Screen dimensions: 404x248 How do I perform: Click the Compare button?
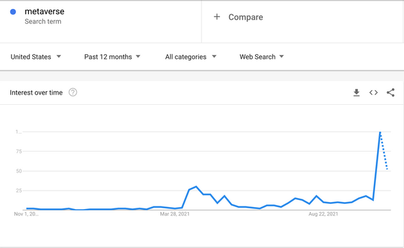click(239, 17)
